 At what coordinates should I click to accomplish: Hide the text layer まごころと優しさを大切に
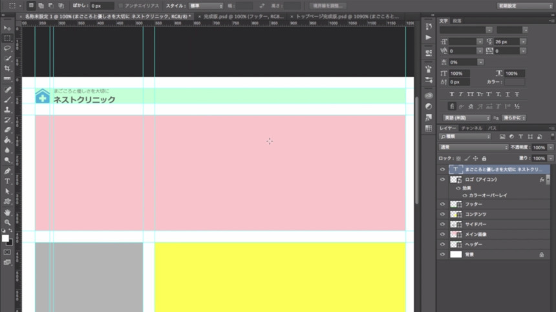442,170
